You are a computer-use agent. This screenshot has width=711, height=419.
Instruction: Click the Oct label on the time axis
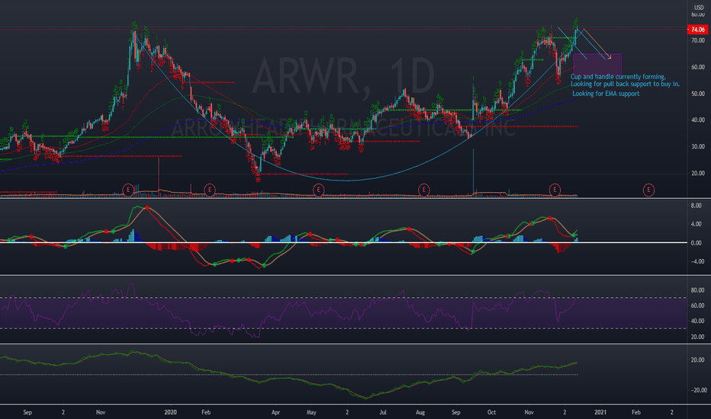[491, 412]
